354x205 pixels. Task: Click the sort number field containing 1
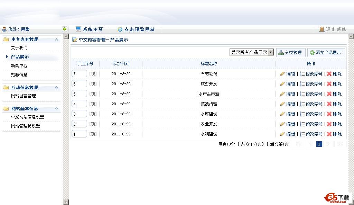point(79,134)
